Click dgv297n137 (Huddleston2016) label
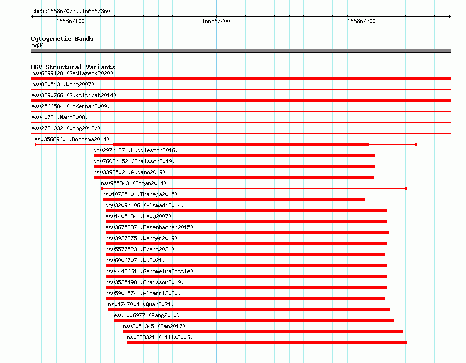The height and width of the screenshot is (363, 466). click(136, 150)
